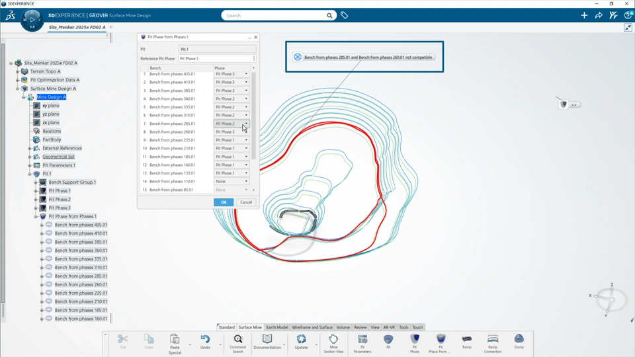Click the Update tool
635x357 pixels.
(x=302, y=341)
